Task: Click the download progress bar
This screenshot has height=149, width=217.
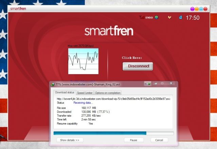Action: [113, 133]
